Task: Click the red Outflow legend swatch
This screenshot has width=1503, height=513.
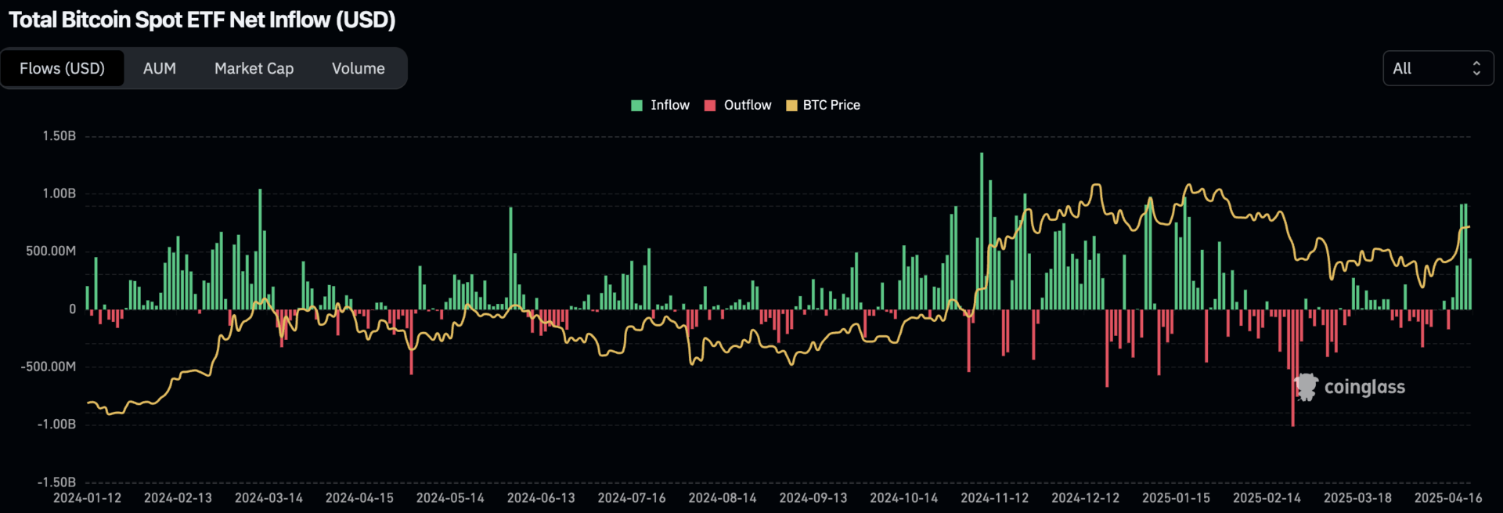Action: pos(710,106)
